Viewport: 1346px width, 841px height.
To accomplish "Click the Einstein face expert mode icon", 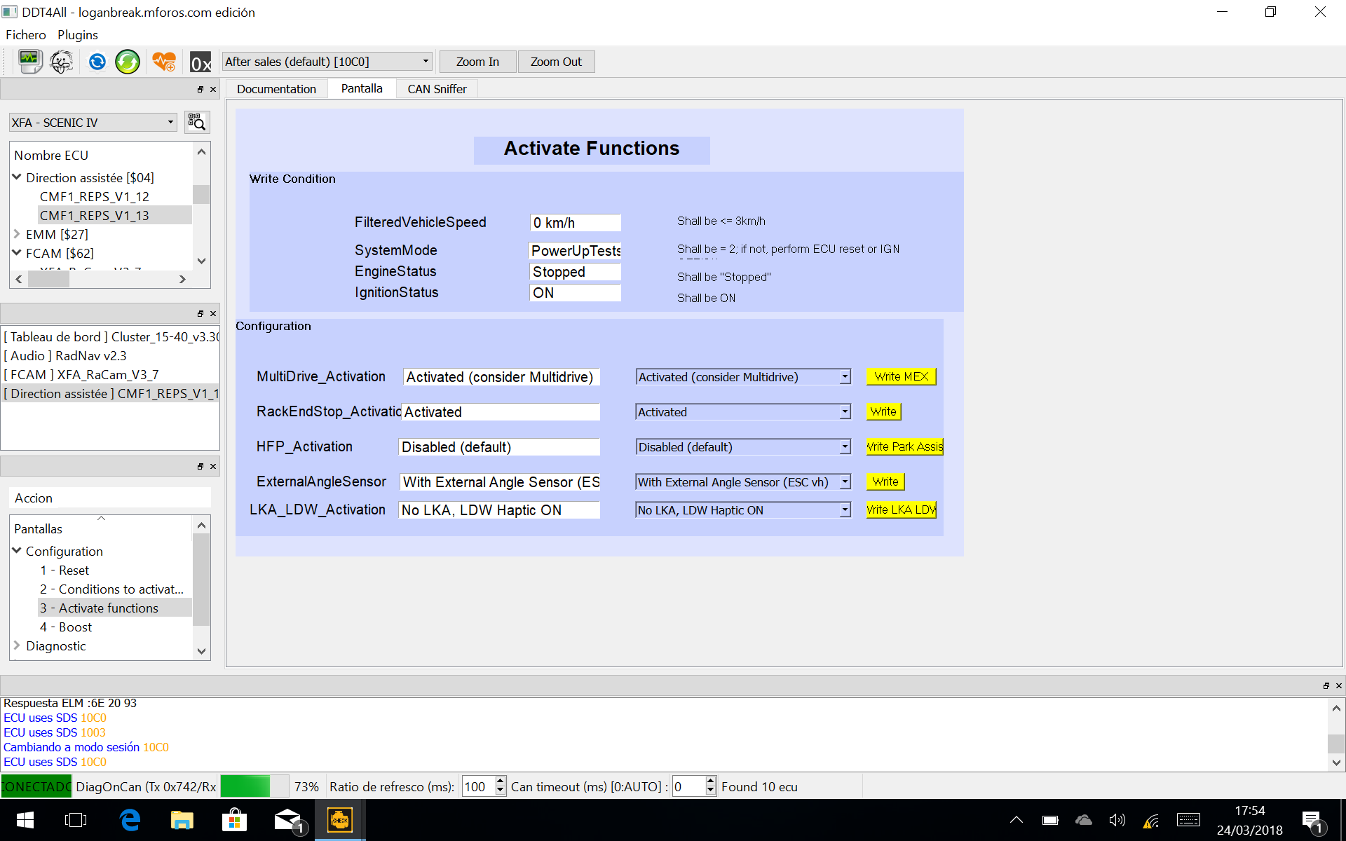I will [x=62, y=62].
